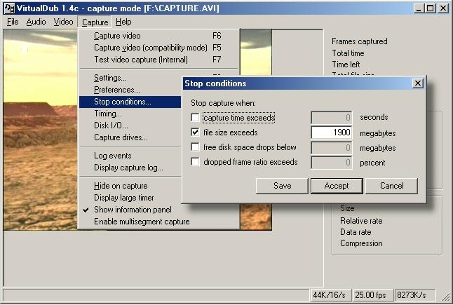Click the file size megabytes input field
Screen dimensions: 453x305
pos(331,133)
